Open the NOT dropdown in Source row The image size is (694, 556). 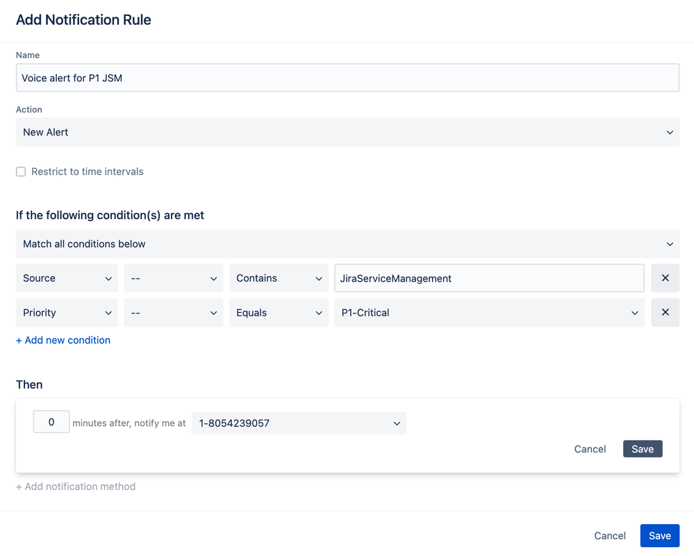pyautogui.click(x=174, y=278)
